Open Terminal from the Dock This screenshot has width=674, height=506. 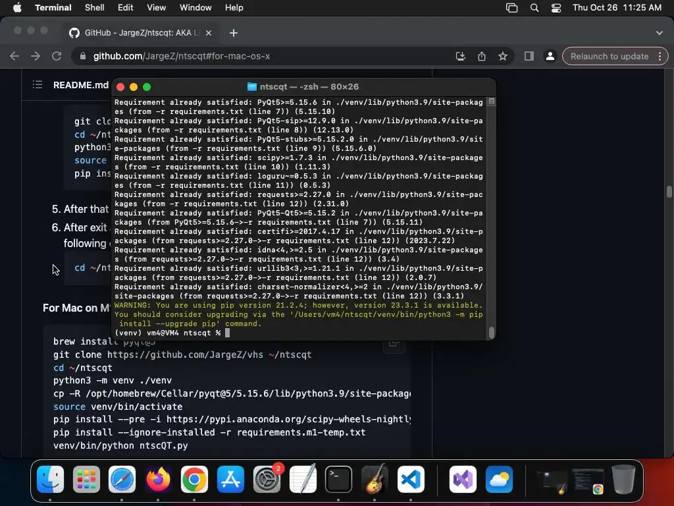click(338, 480)
